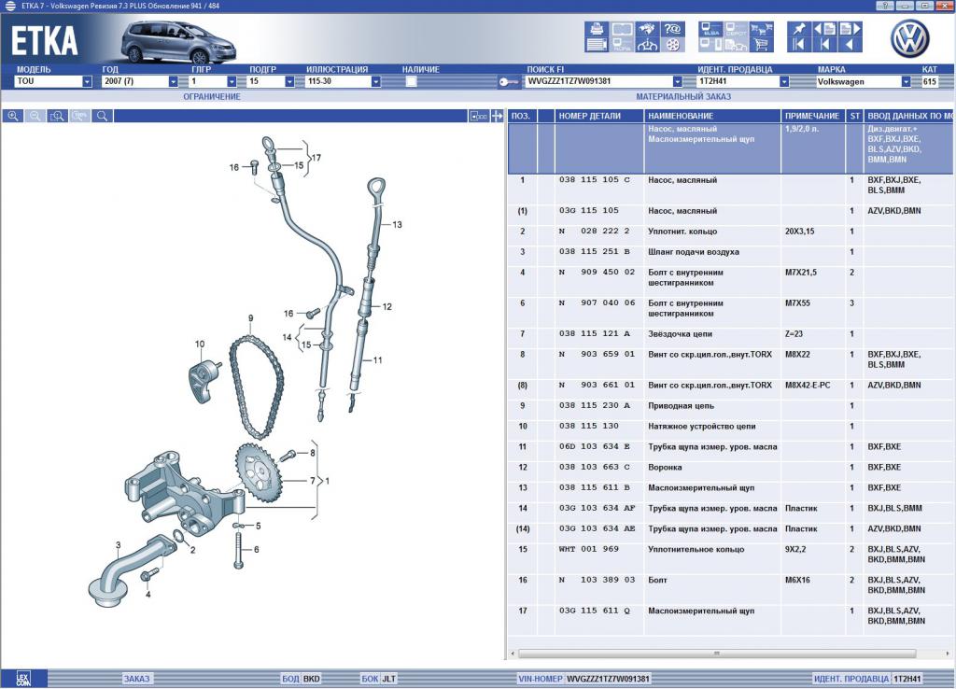Select the zoom region magnifier tool

57,116
